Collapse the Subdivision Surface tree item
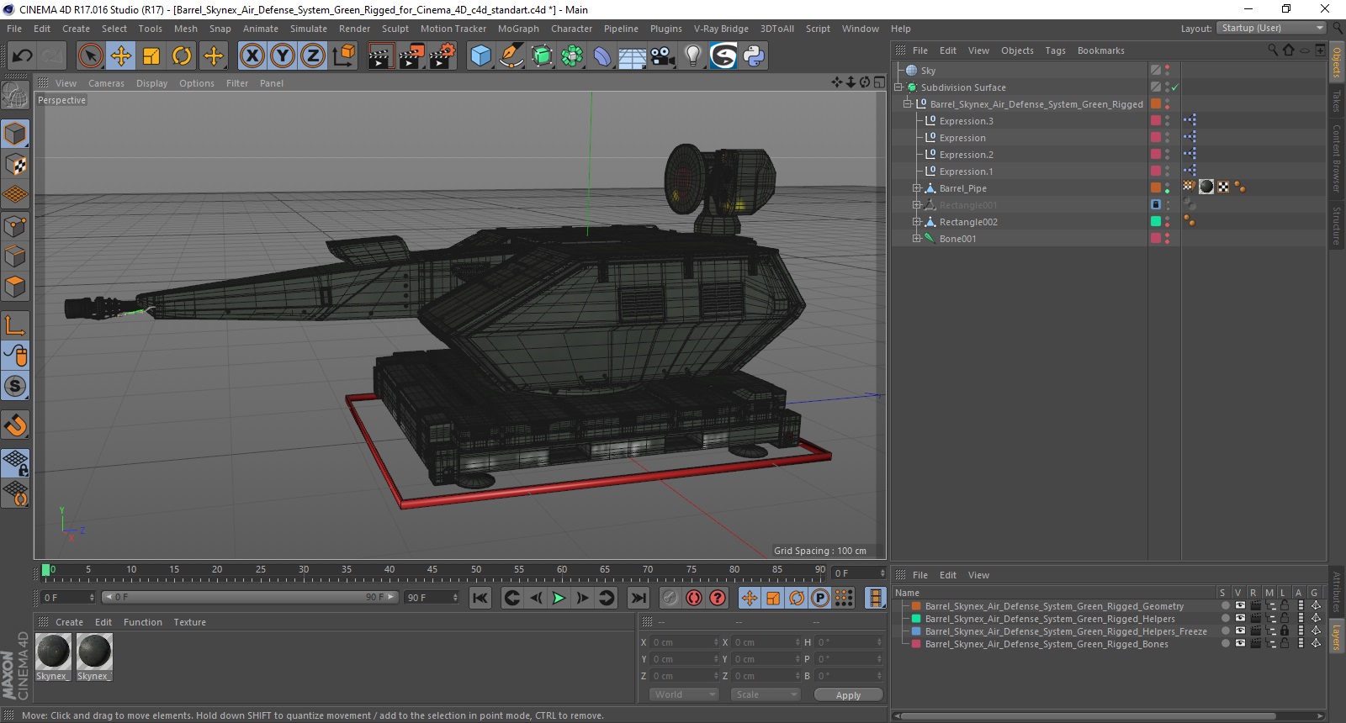The image size is (1346, 723). [x=898, y=87]
